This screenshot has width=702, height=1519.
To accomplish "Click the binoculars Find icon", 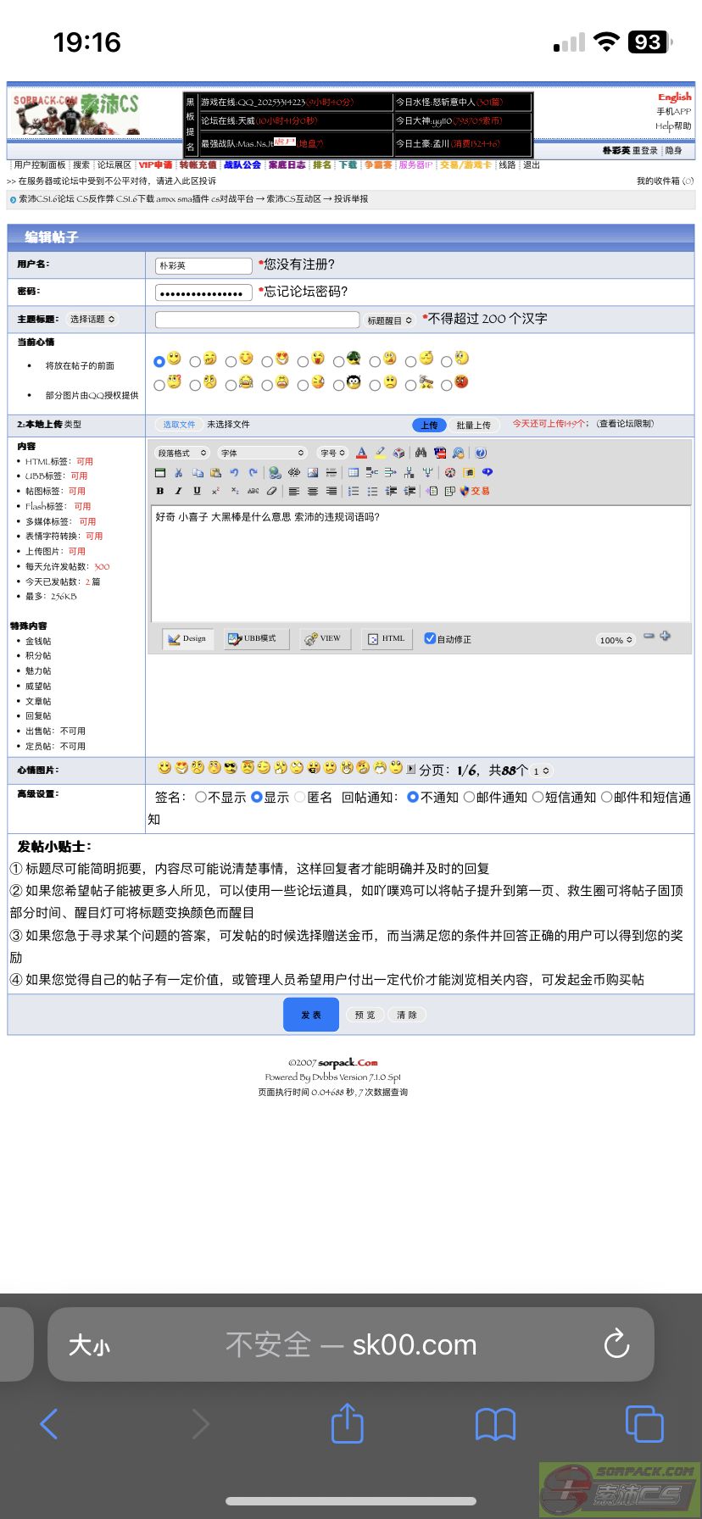I will tap(421, 453).
